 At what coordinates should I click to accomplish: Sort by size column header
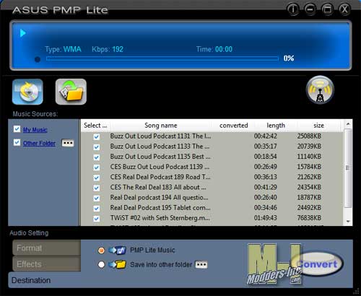pos(318,126)
